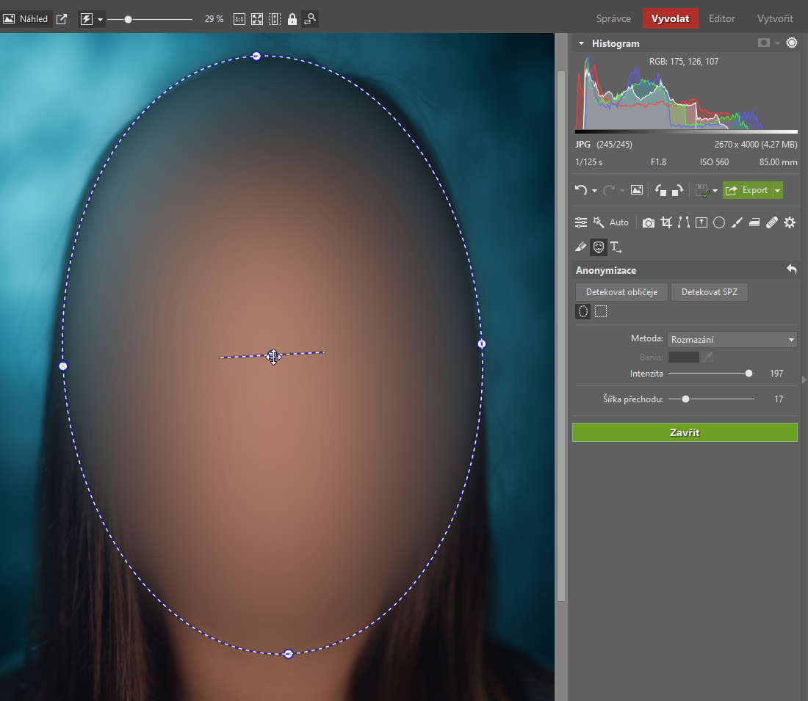This screenshot has height=701, width=808.
Task: Click the Detekovat SPZ button
Action: click(x=709, y=292)
